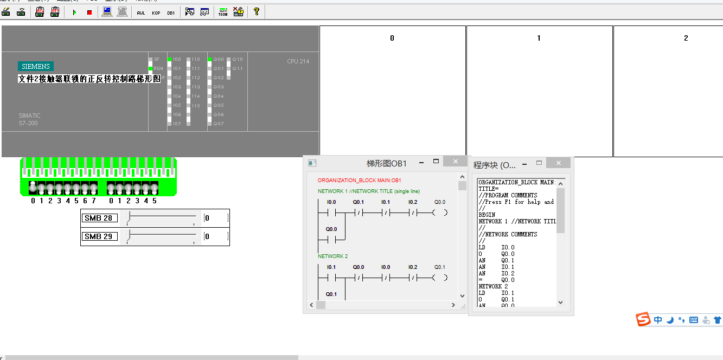Toggle input switch 1 in first bank
The height and width of the screenshot is (360, 723).
(x=41, y=188)
